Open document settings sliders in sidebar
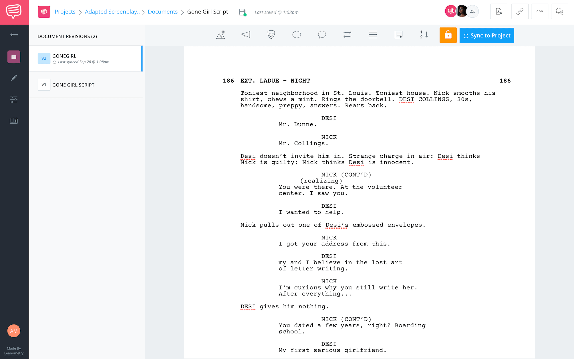This screenshot has height=359, width=574. 14,99
